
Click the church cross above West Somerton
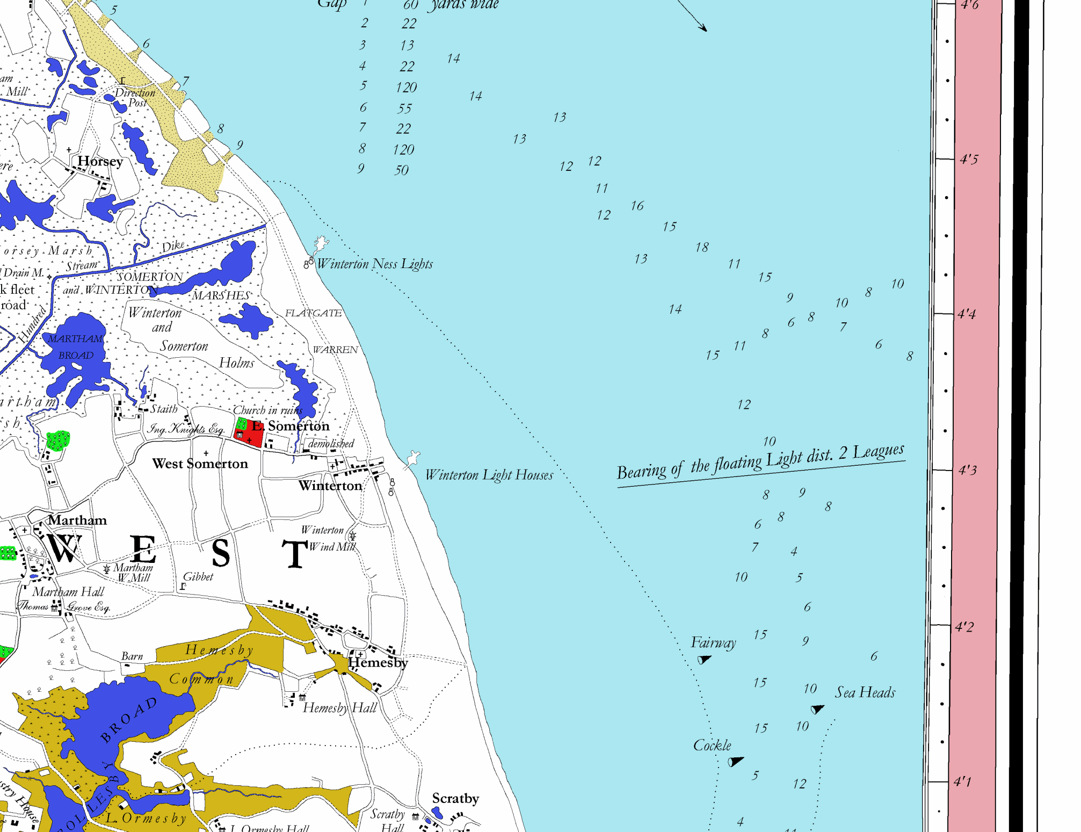pos(206,453)
